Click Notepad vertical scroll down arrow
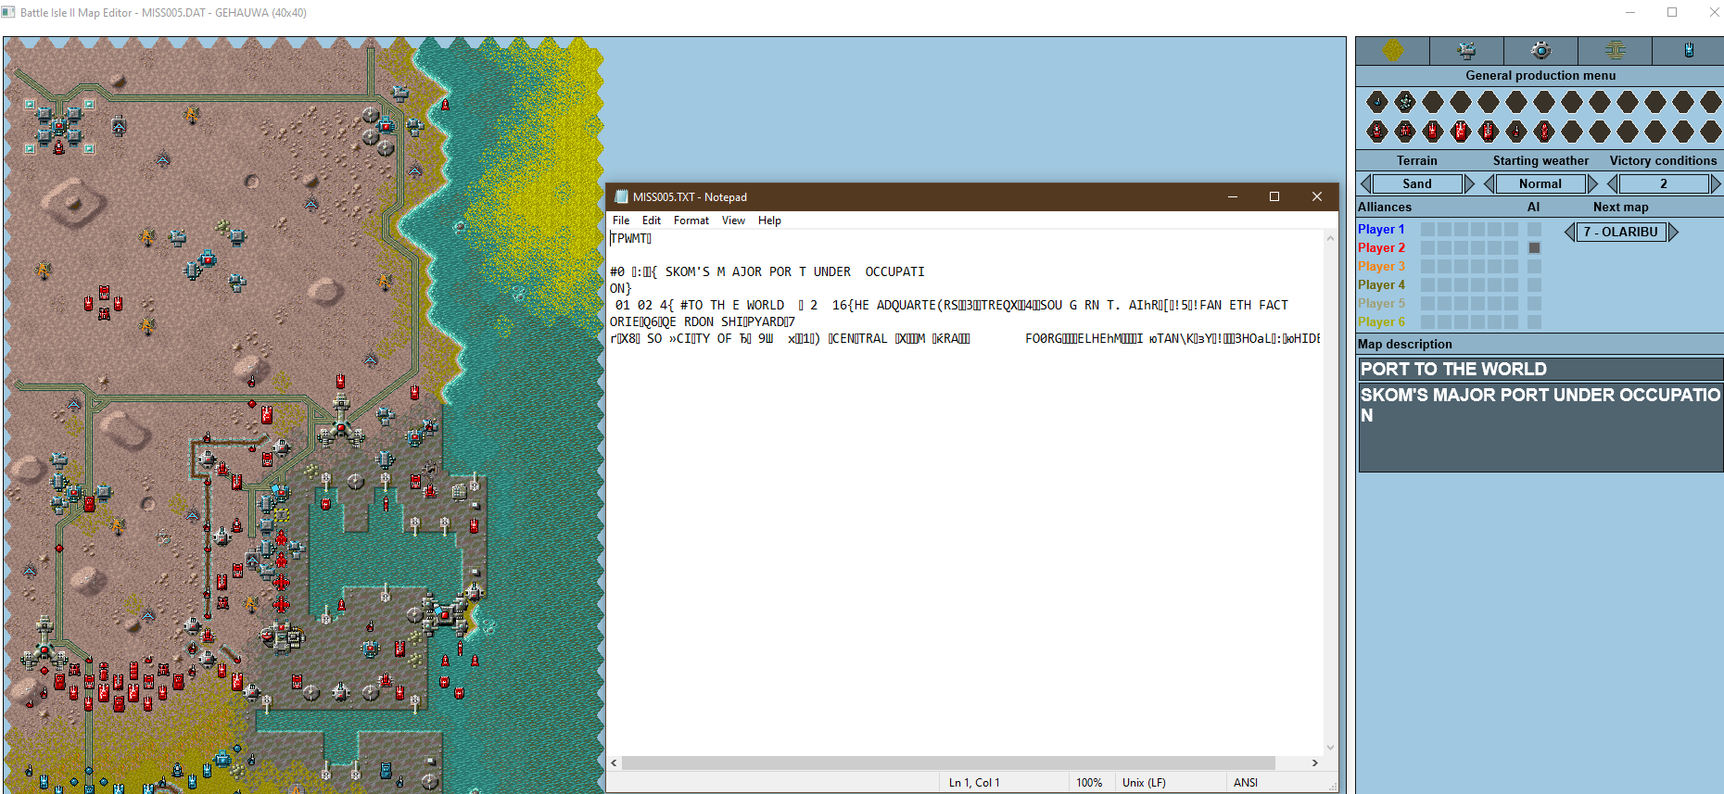The image size is (1724, 794). click(x=1330, y=748)
